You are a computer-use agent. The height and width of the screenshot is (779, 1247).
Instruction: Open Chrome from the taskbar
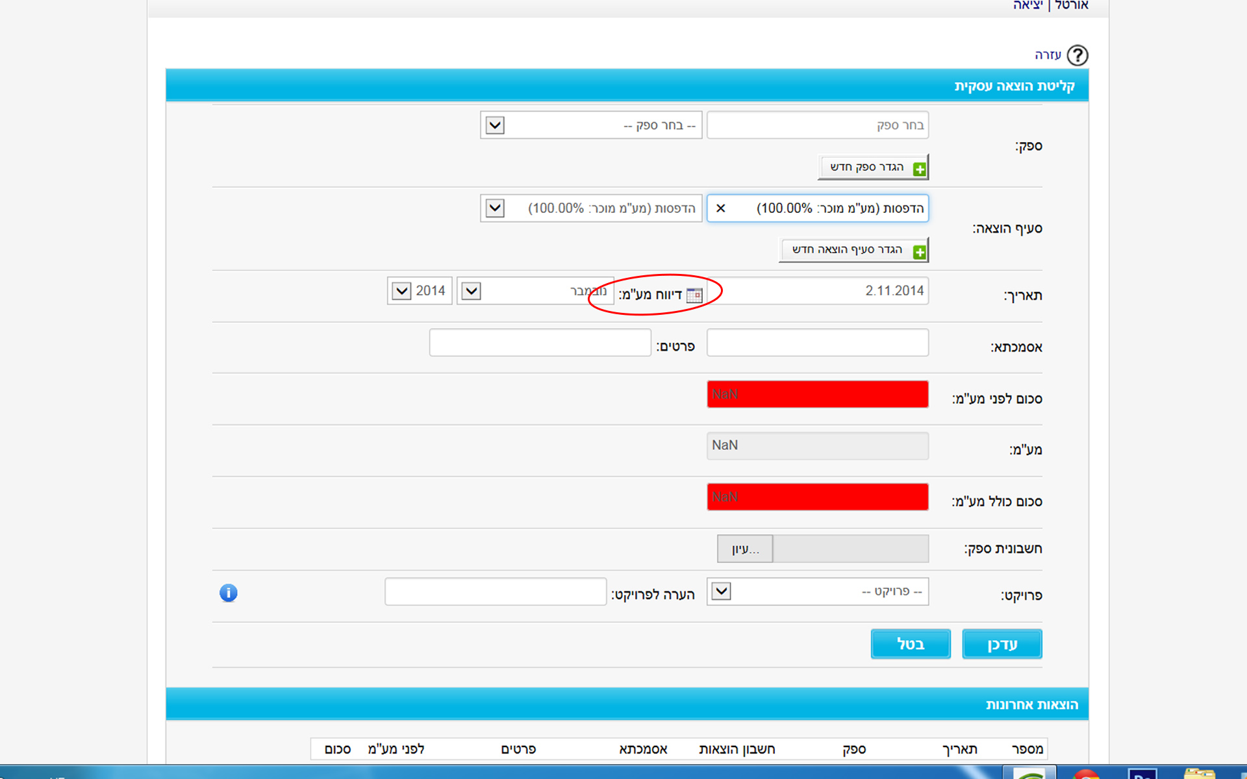pyautogui.click(x=1085, y=774)
